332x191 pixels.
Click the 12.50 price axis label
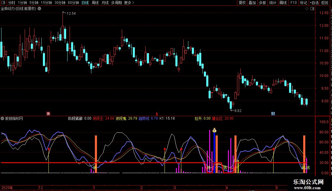(324, 13)
